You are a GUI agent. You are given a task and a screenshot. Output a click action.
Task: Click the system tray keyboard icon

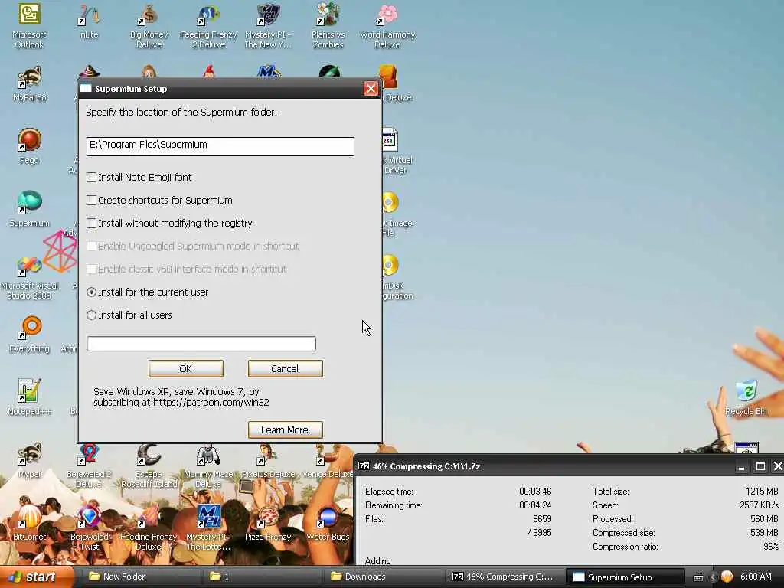(x=698, y=577)
